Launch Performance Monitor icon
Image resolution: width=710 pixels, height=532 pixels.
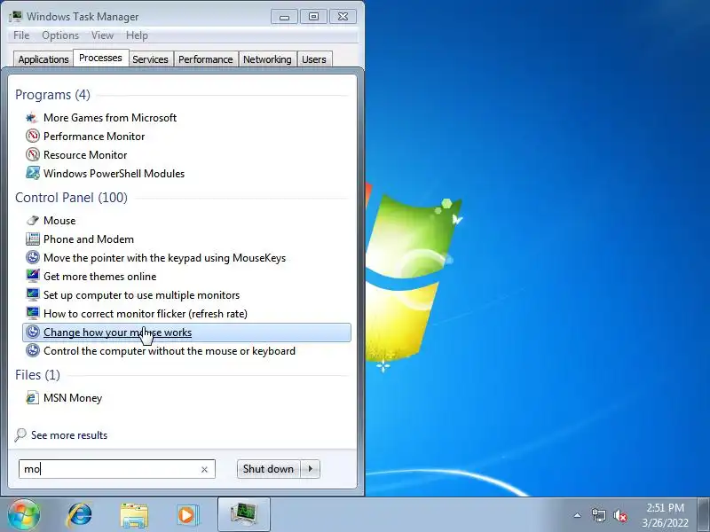pos(32,137)
